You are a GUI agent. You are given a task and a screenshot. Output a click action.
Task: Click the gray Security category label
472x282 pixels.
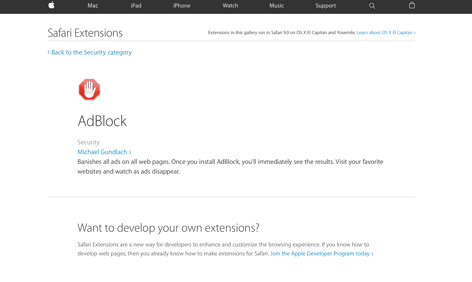(88, 142)
